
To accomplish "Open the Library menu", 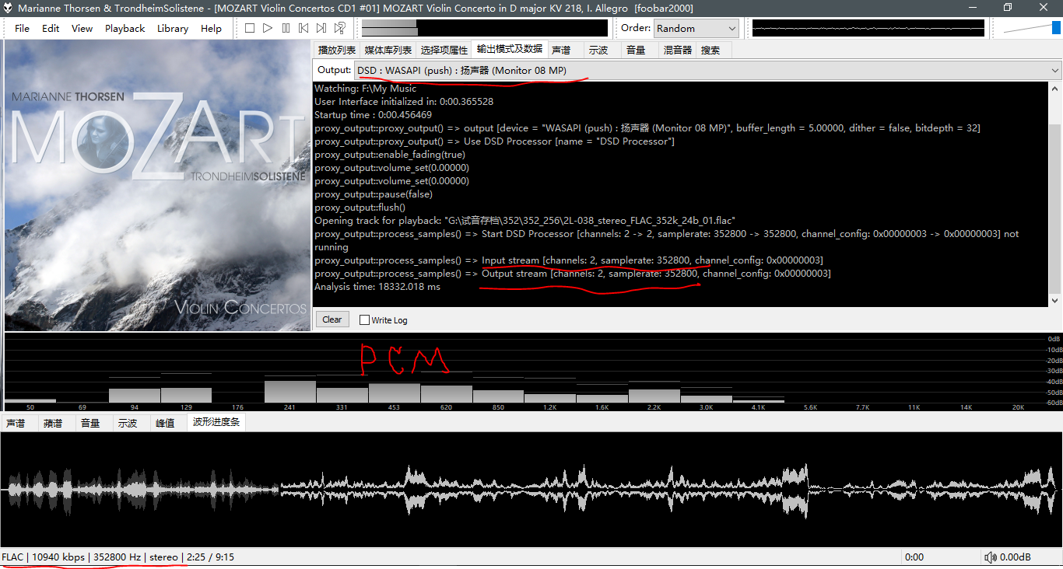I will coord(172,28).
